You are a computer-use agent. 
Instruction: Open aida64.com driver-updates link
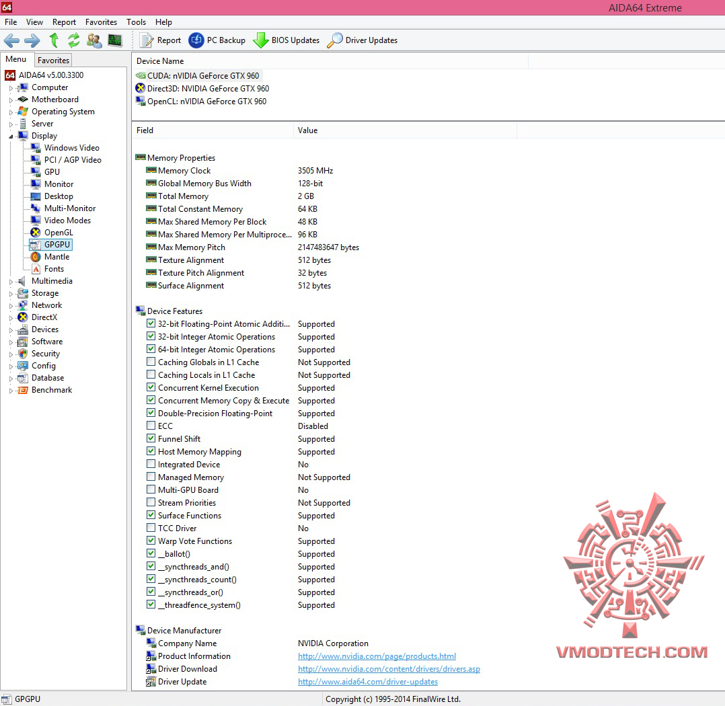[x=368, y=682]
